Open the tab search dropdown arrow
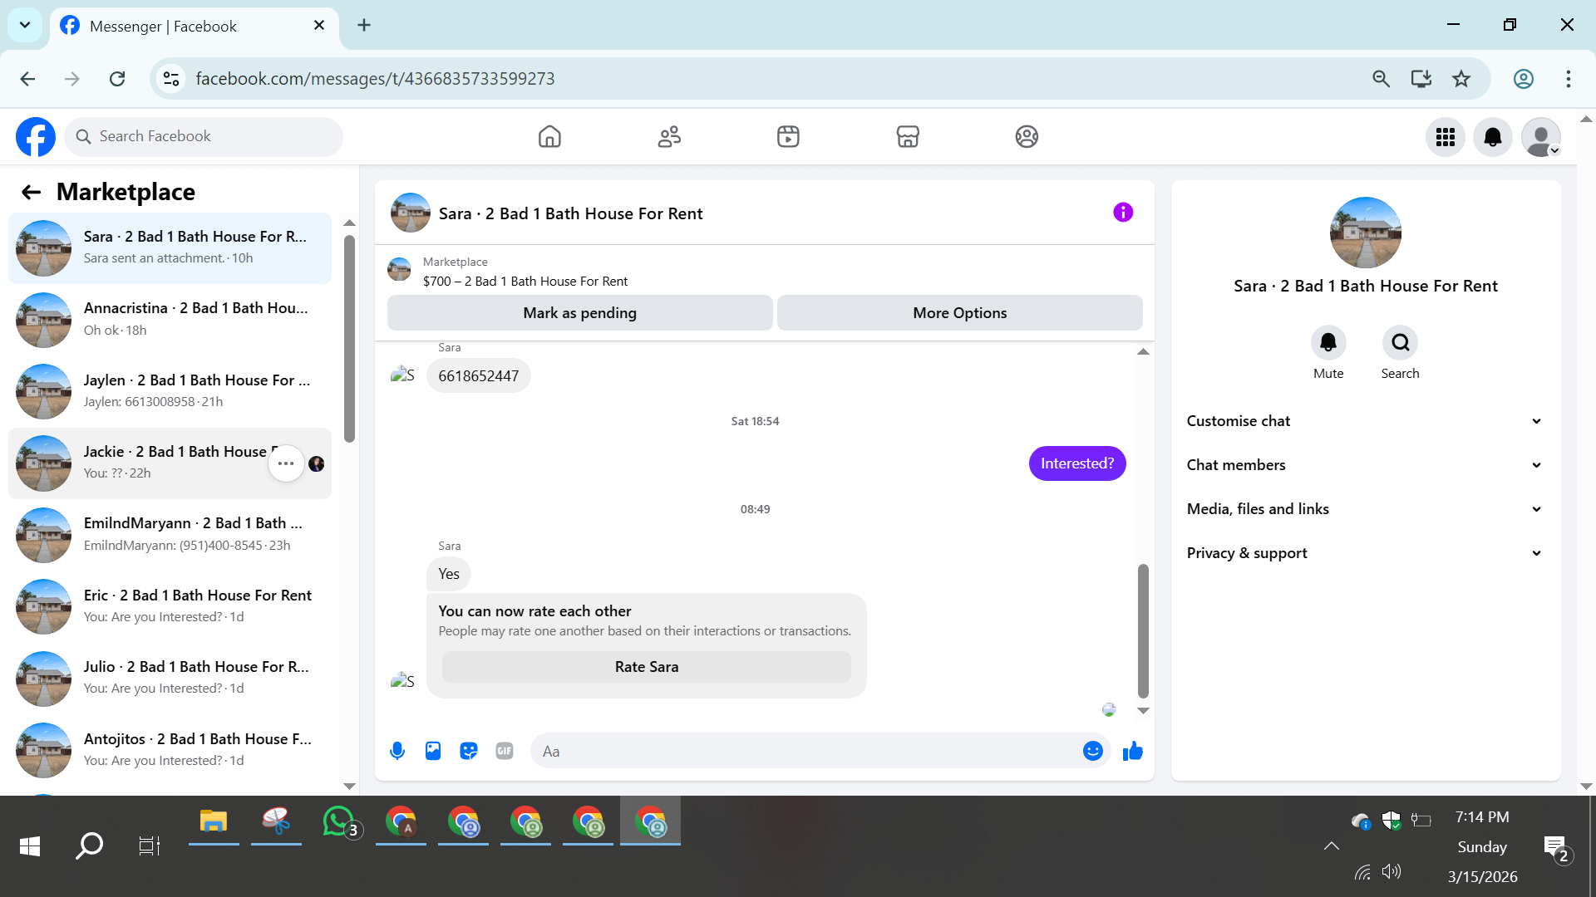 tap(25, 25)
